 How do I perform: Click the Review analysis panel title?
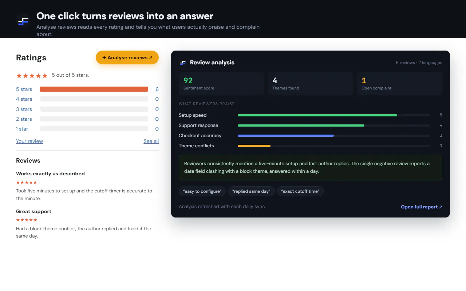point(212,63)
